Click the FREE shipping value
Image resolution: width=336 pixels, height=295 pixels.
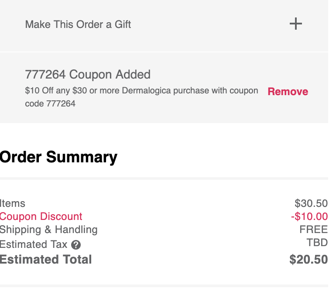pyautogui.click(x=313, y=230)
